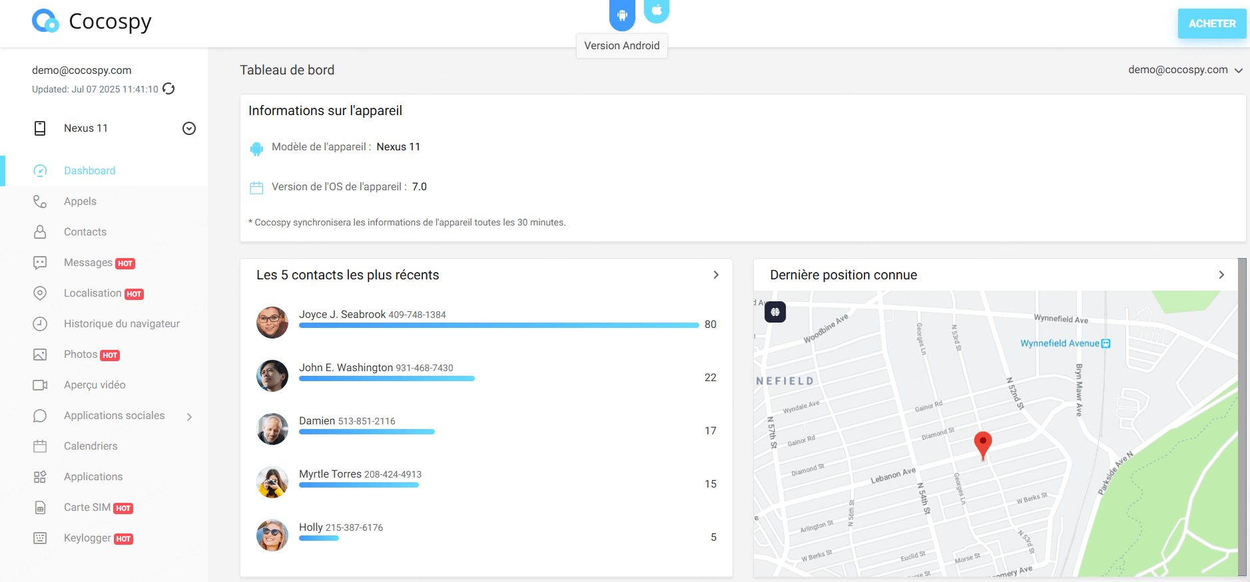Click the Cocospy logo icon
This screenshot has height=582, width=1250.
coord(45,21)
